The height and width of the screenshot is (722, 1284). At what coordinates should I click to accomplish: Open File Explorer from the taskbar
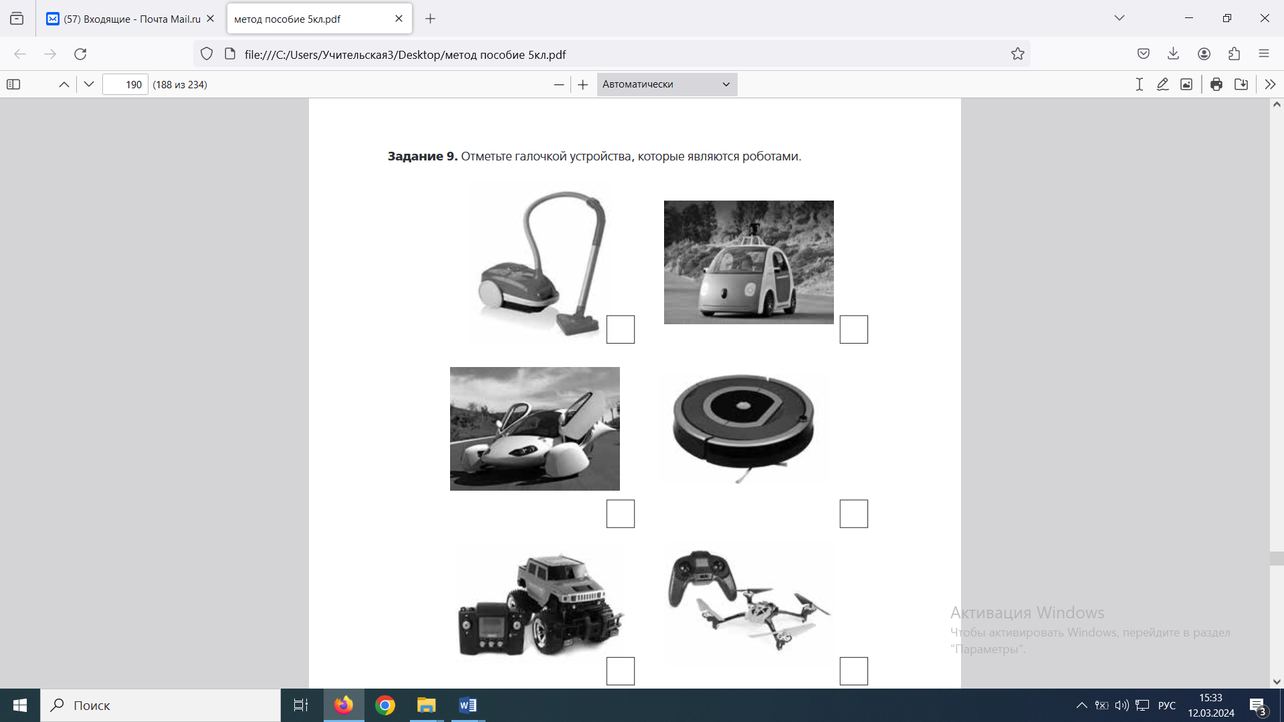coord(426,705)
